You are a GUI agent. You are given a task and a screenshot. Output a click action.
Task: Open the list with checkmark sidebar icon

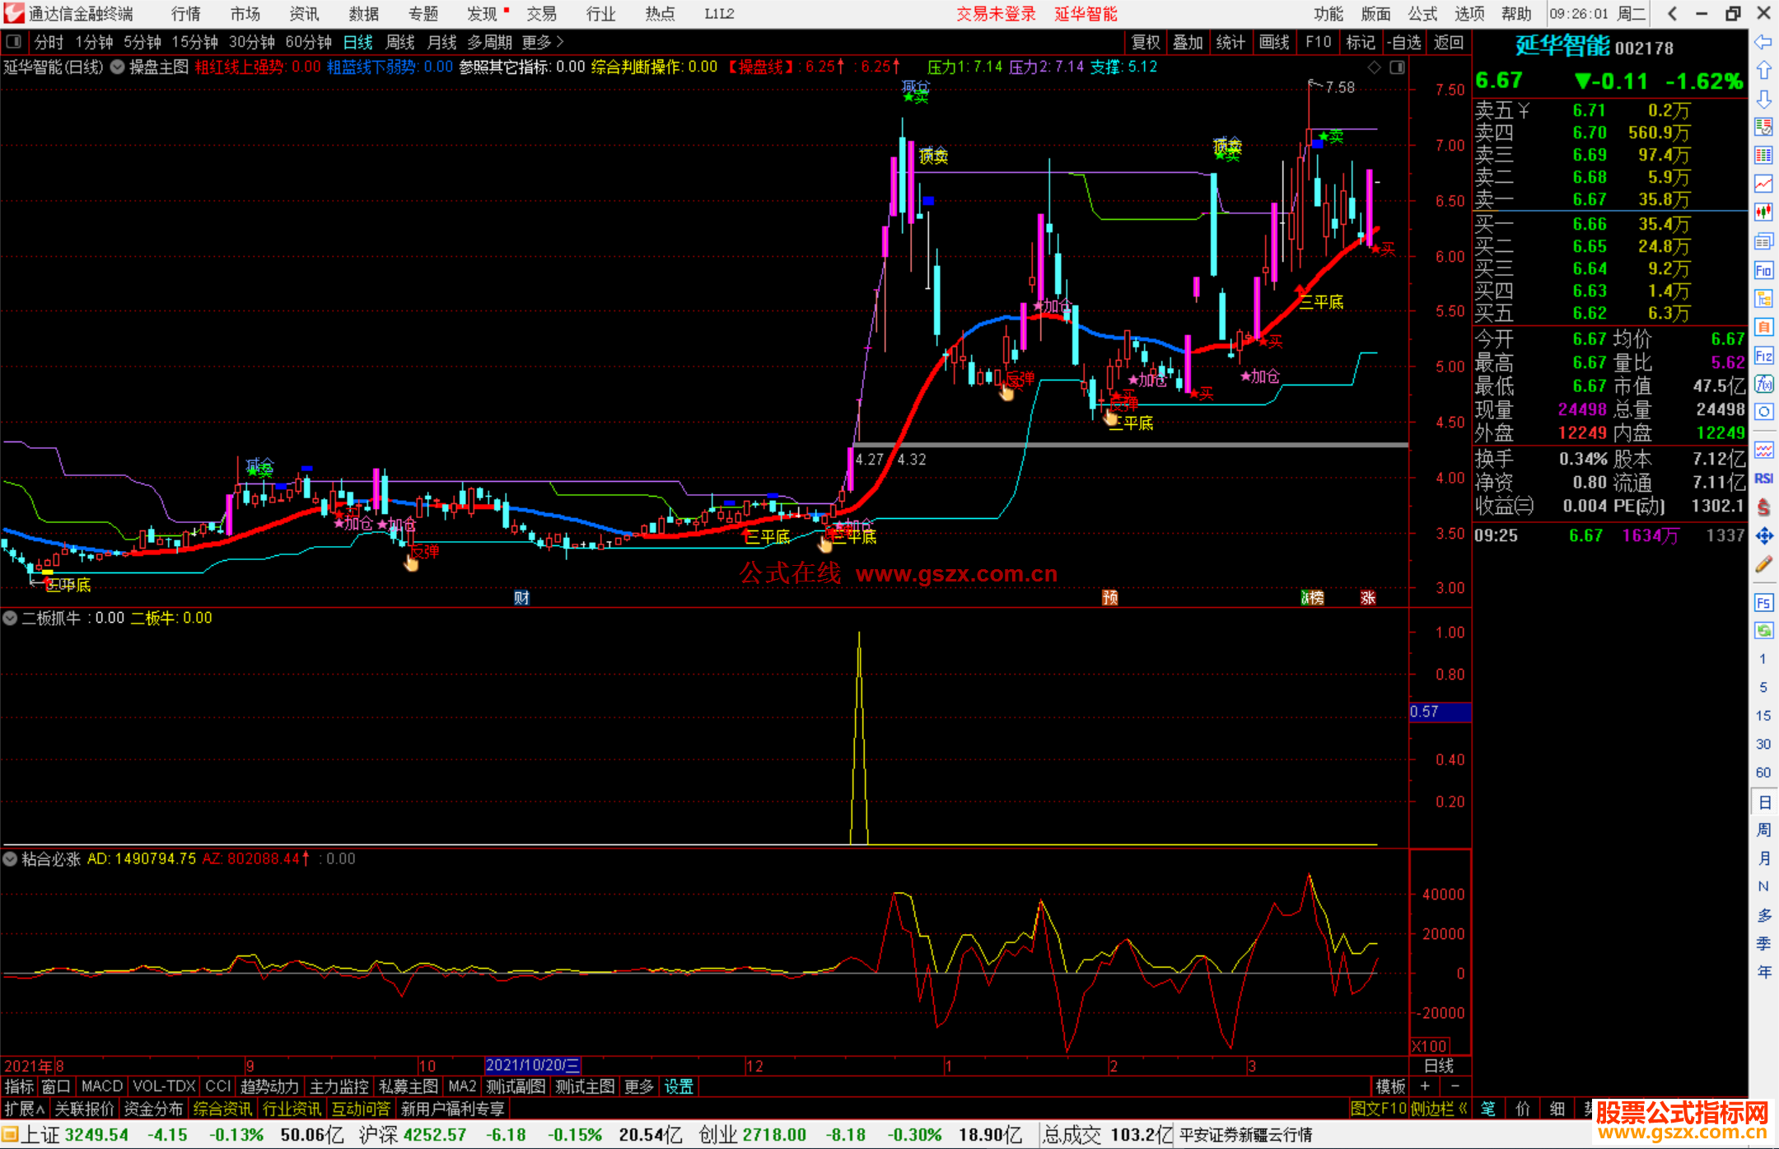(1763, 127)
